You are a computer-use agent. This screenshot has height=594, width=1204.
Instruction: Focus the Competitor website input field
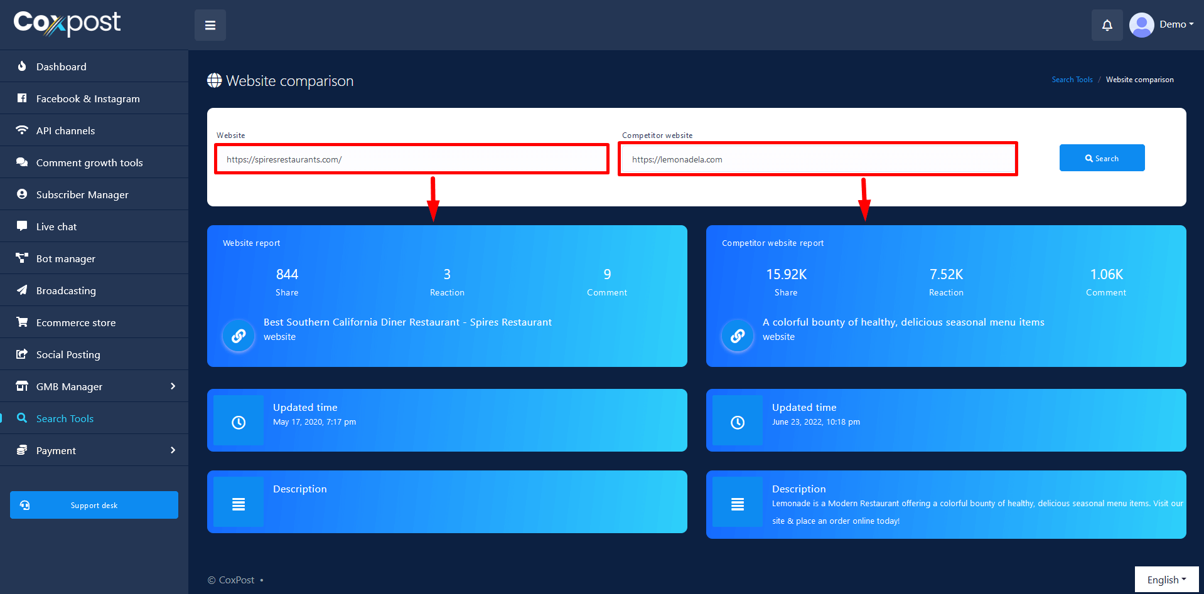pyautogui.click(x=817, y=159)
